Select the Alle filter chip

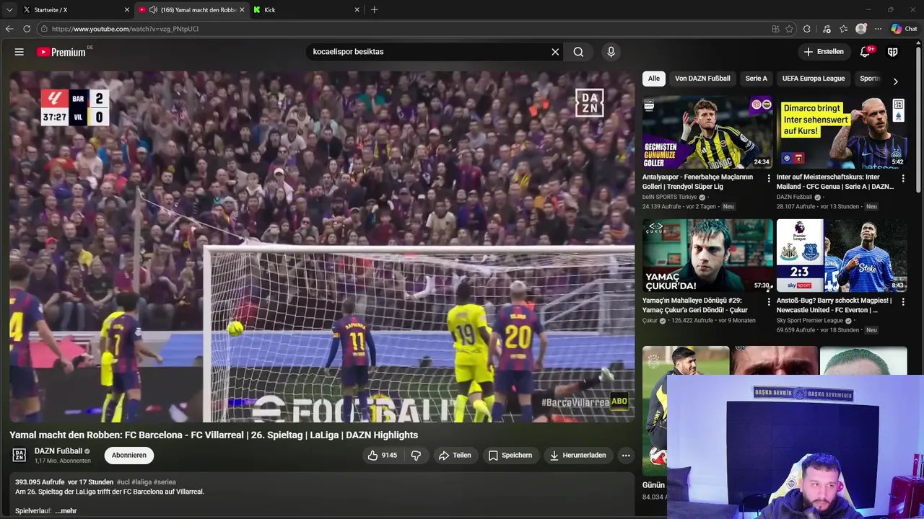coord(653,79)
